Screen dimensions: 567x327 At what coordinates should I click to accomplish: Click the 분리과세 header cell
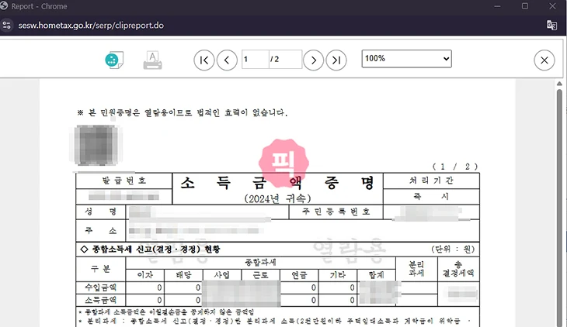point(416,269)
